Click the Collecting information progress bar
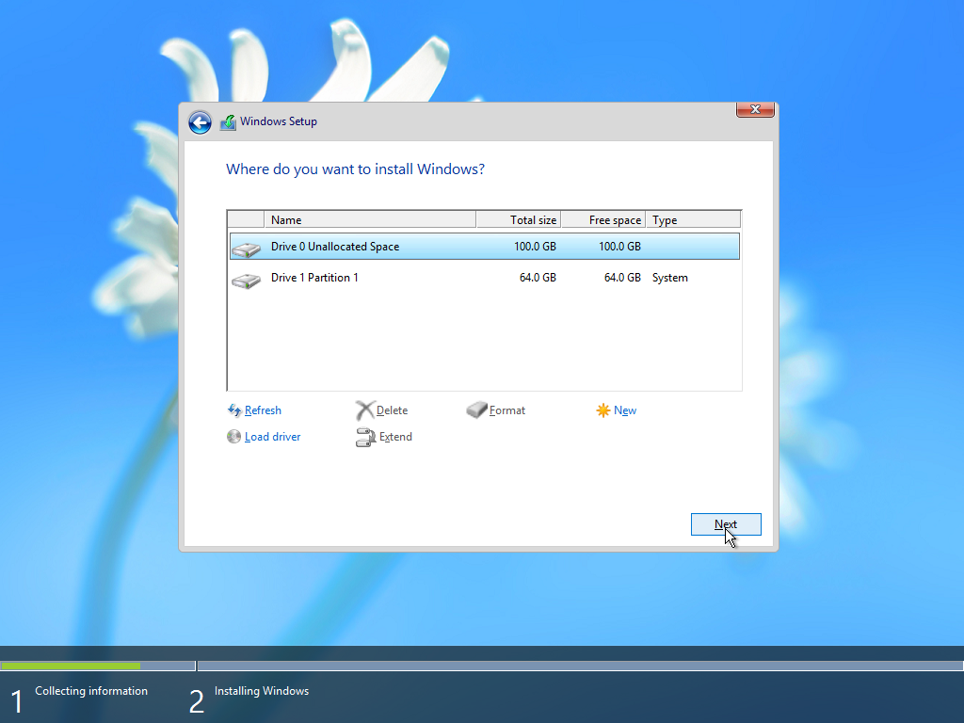Viewport: 964px width, 723px height. tap(98, 666)
